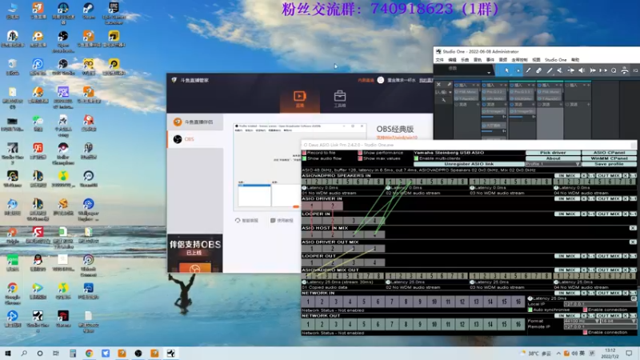Select the Listen speaker tool in Studio One

(582, 70)
